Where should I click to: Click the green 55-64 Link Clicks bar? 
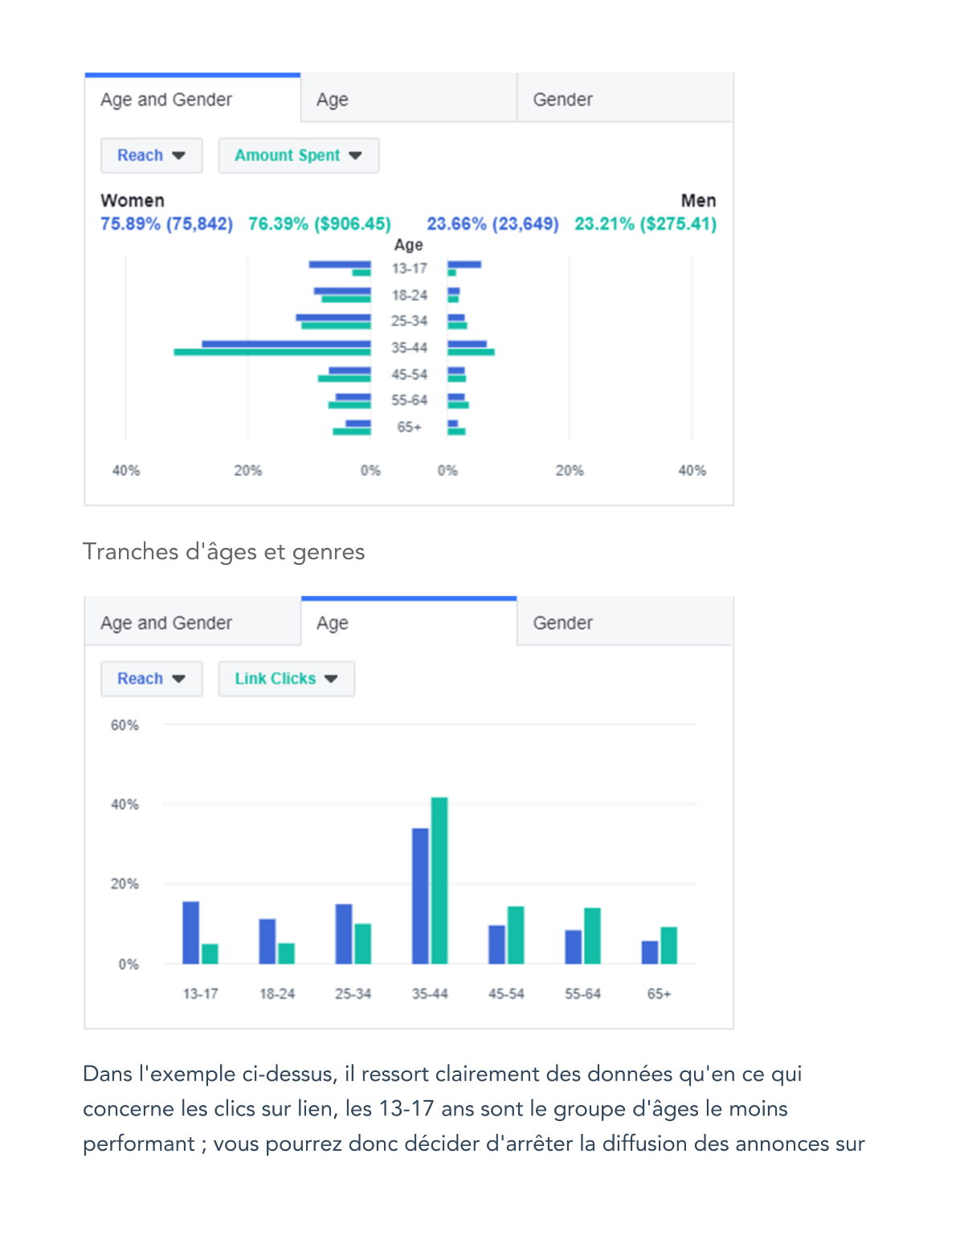pos(592,935)
